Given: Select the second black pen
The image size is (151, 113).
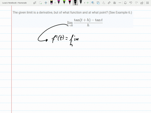Looking at the screenshot, I should (81, 2).
